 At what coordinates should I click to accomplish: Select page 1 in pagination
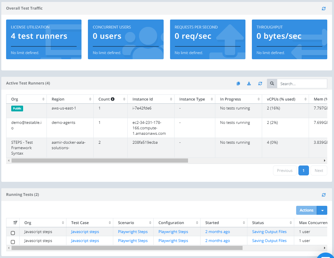[x=304, y=170]
